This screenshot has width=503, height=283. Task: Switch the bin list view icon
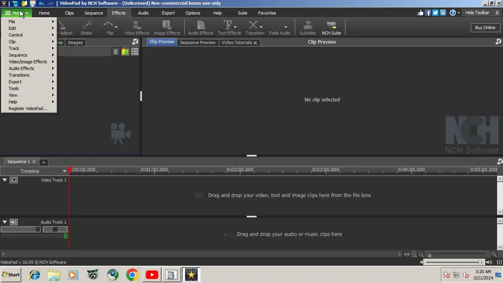(x=135, y=52)
